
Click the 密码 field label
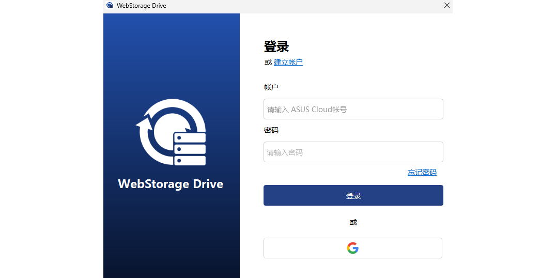271,131
